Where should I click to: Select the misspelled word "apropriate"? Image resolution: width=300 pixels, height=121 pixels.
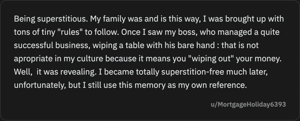click(33, 59)
